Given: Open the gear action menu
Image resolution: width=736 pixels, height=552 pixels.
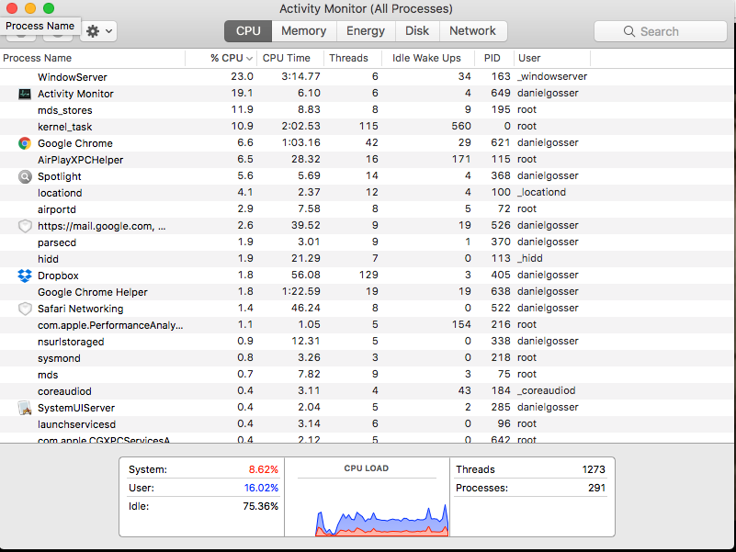Looking at the screenshot, I should click(x=98, y=31).
